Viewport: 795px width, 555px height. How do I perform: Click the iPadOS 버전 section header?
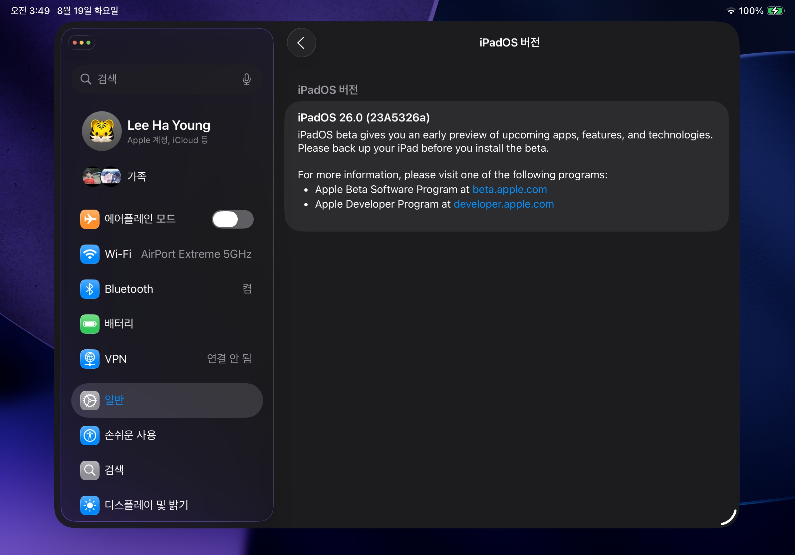tap(328, 90)
